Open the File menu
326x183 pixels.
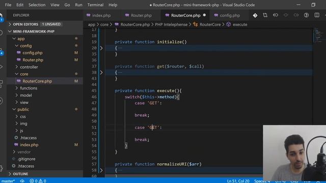point(8,5)
